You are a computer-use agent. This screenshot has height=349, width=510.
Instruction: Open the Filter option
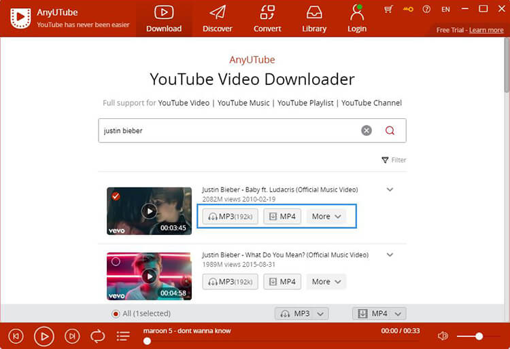tap(394, 160)
